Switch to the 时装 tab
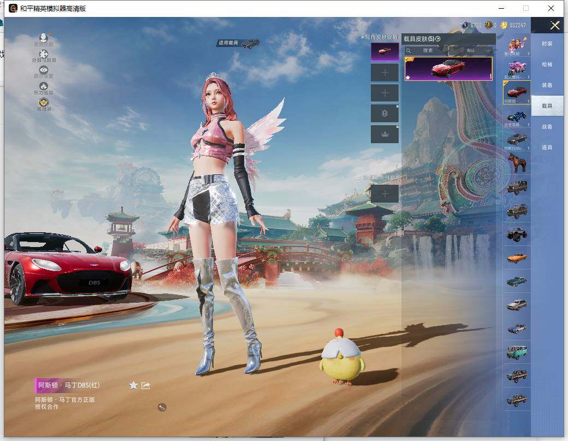Image resolution: width=568 pixels, height=441 pixels. (547, 44)
